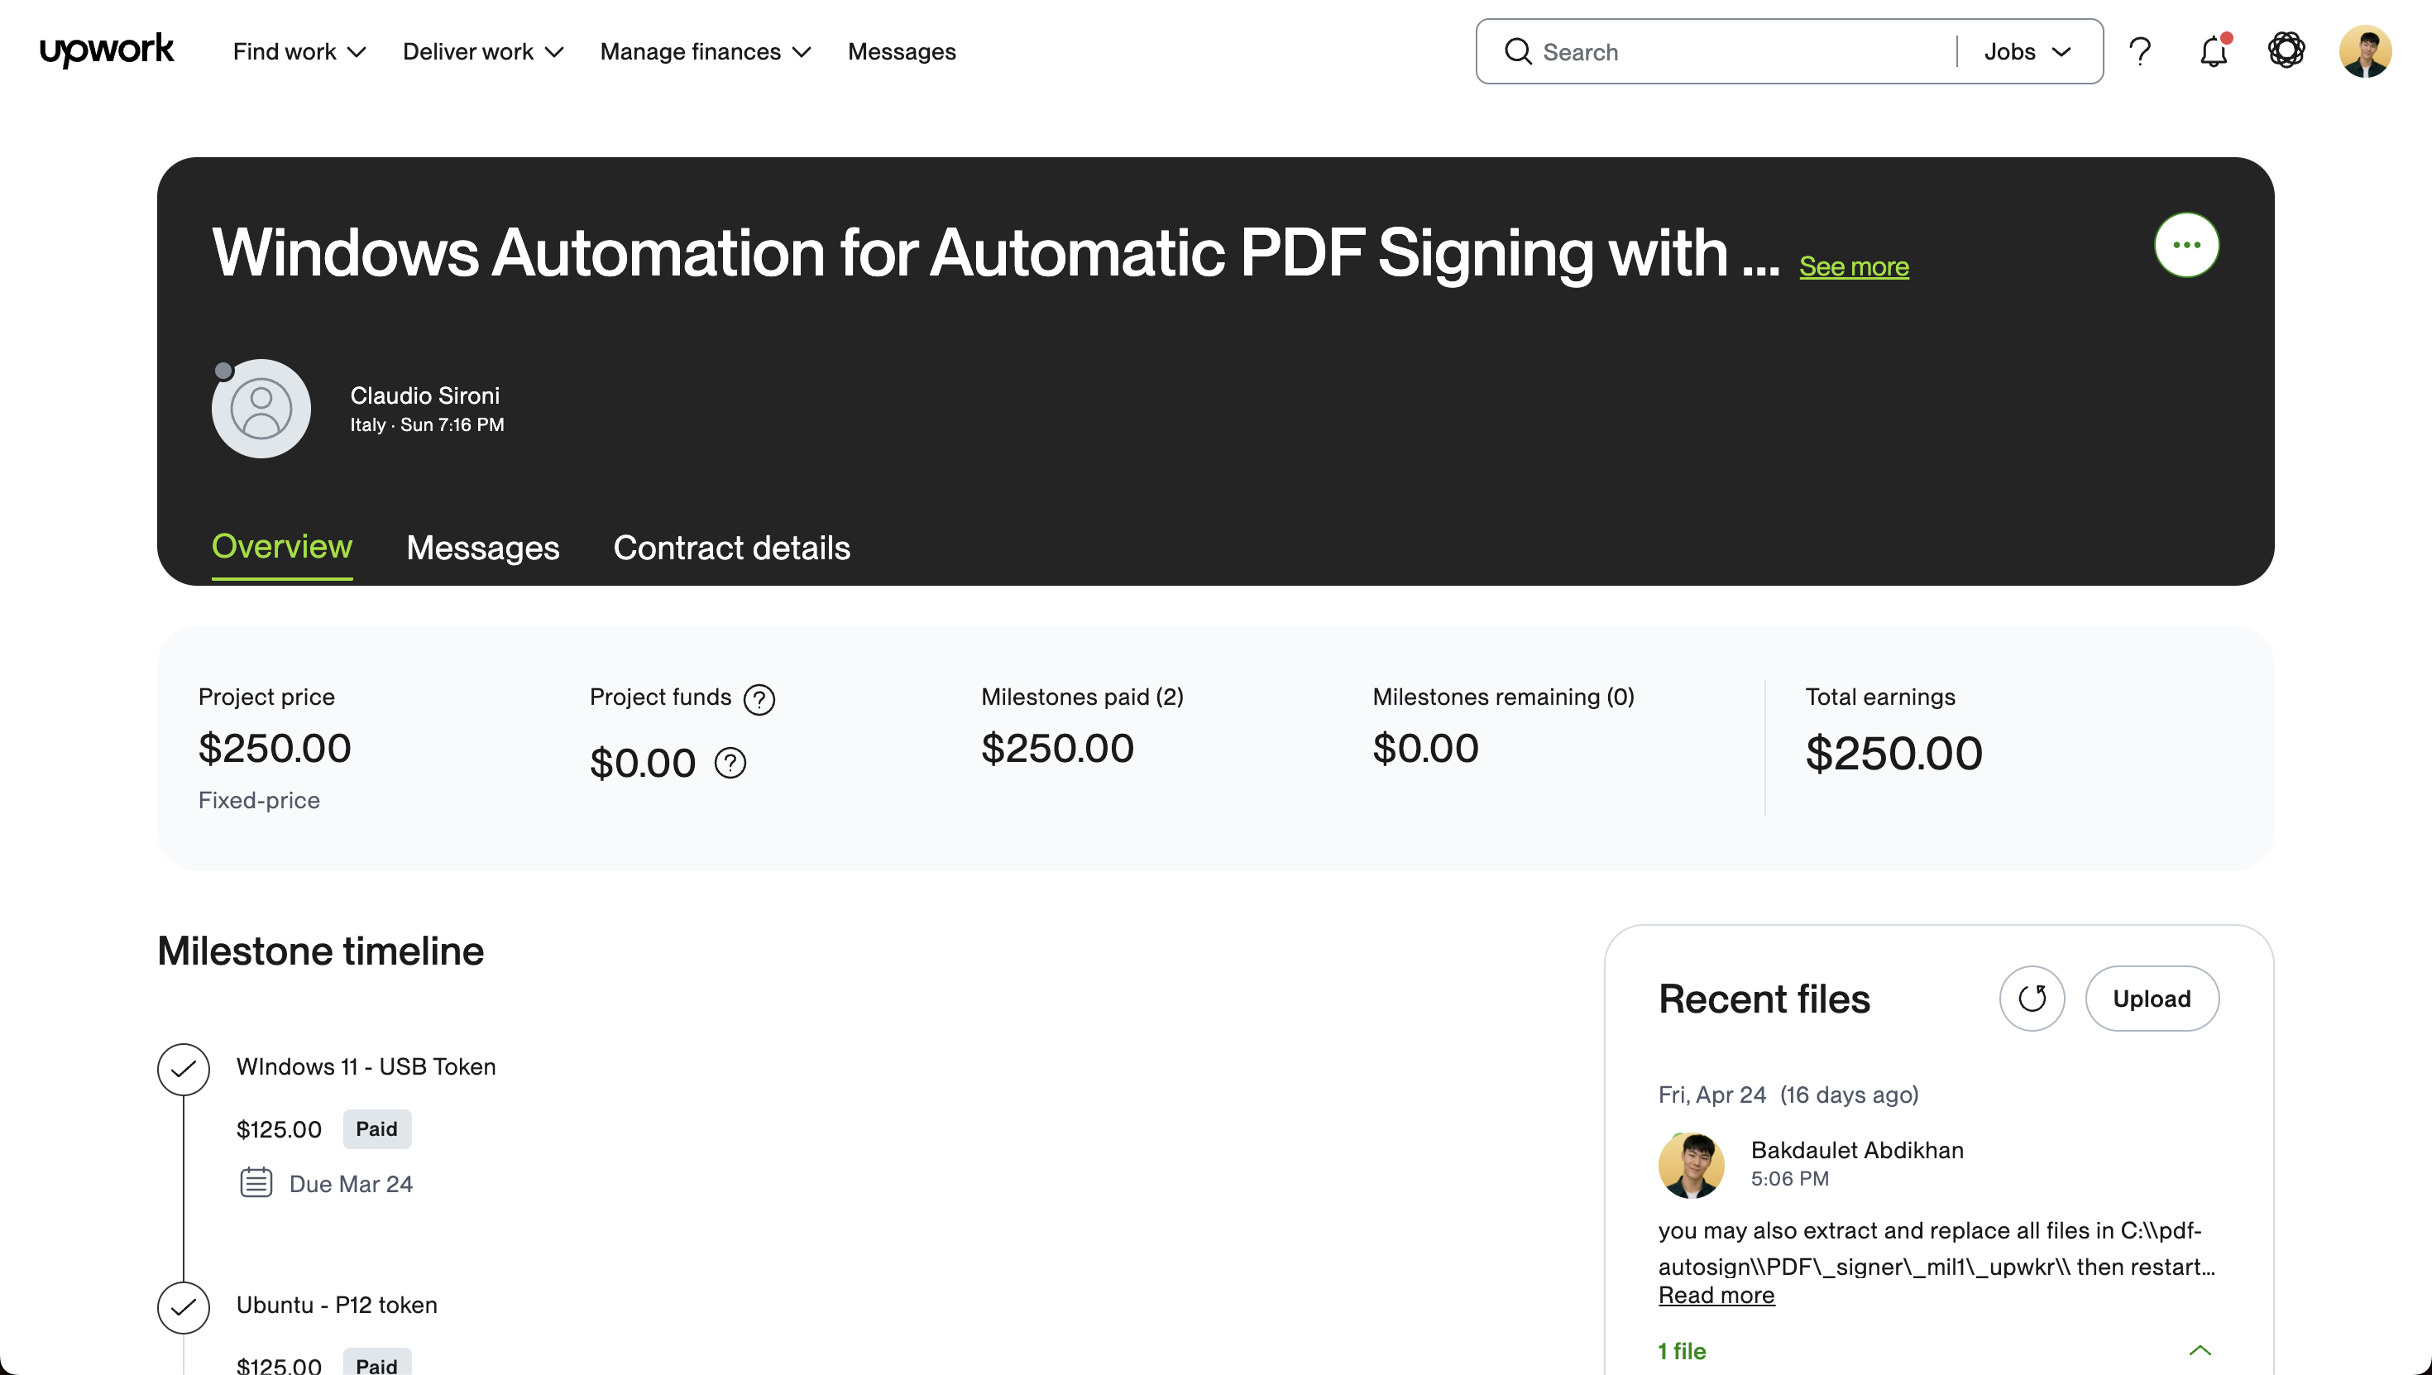Click the $125.00 amount under Windows 11 milestone
The width and height of the screenshot is (2432, 1375).
pos(279,1128)
